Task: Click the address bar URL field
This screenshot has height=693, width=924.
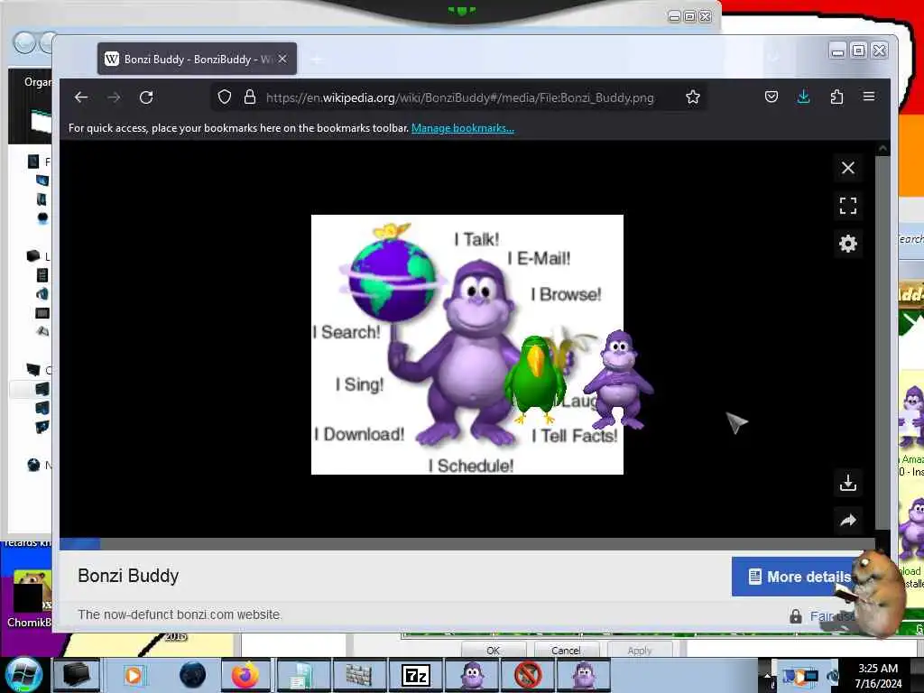Action: (x=459, y=97)
